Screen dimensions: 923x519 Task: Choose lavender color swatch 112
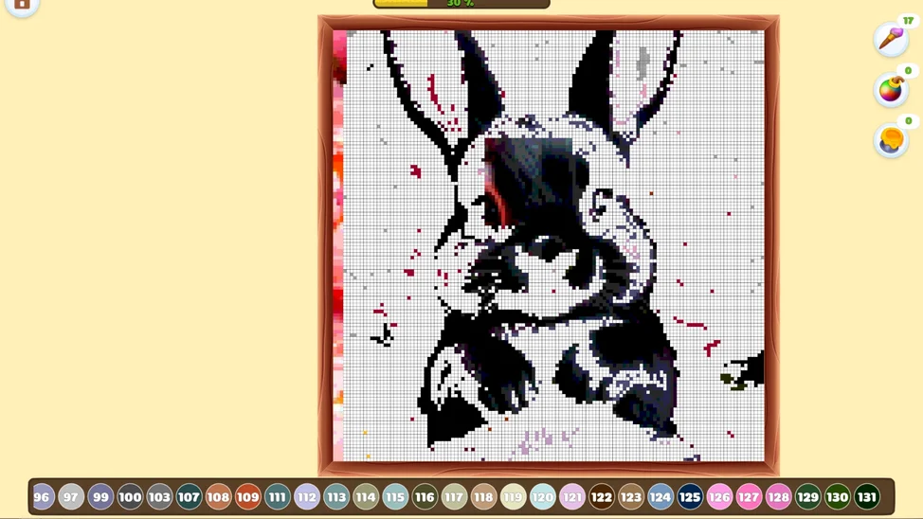pyautogui.click(x=306, y=497)
